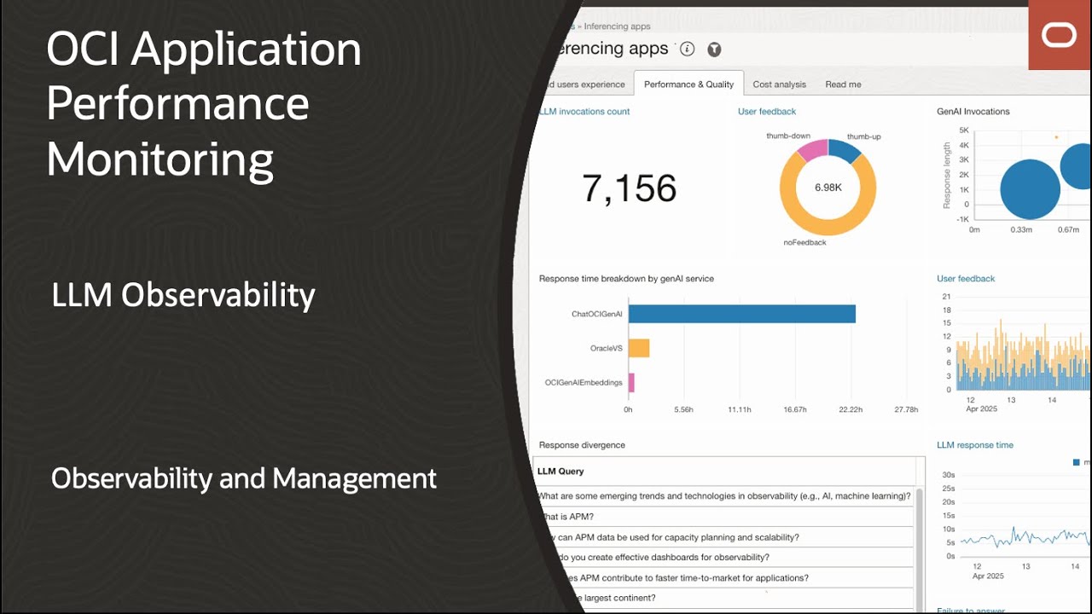Image resolution: width=1092 pixels, height=614 pixels.
Task: Switch to the Performance & Quality tab
Action: (688, 84)
